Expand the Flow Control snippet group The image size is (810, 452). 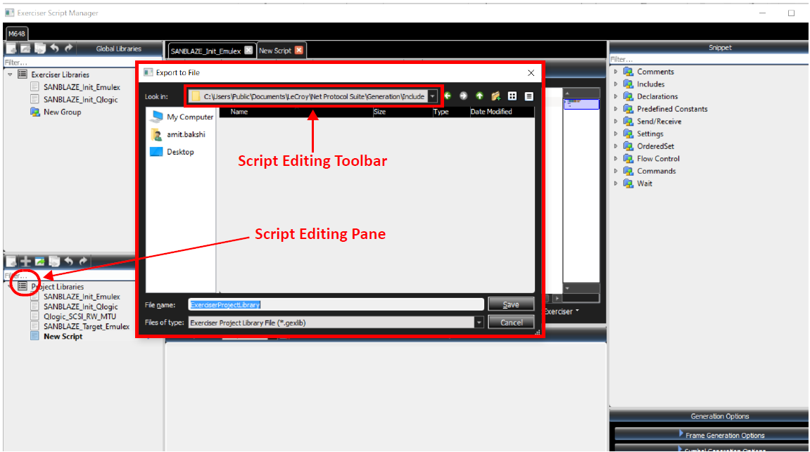616,158
